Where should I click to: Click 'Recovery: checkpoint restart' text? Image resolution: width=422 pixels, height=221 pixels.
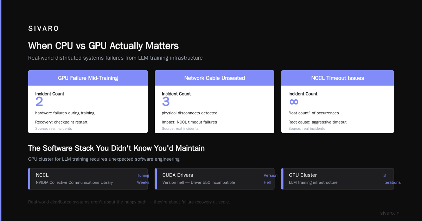click(61, 122)
